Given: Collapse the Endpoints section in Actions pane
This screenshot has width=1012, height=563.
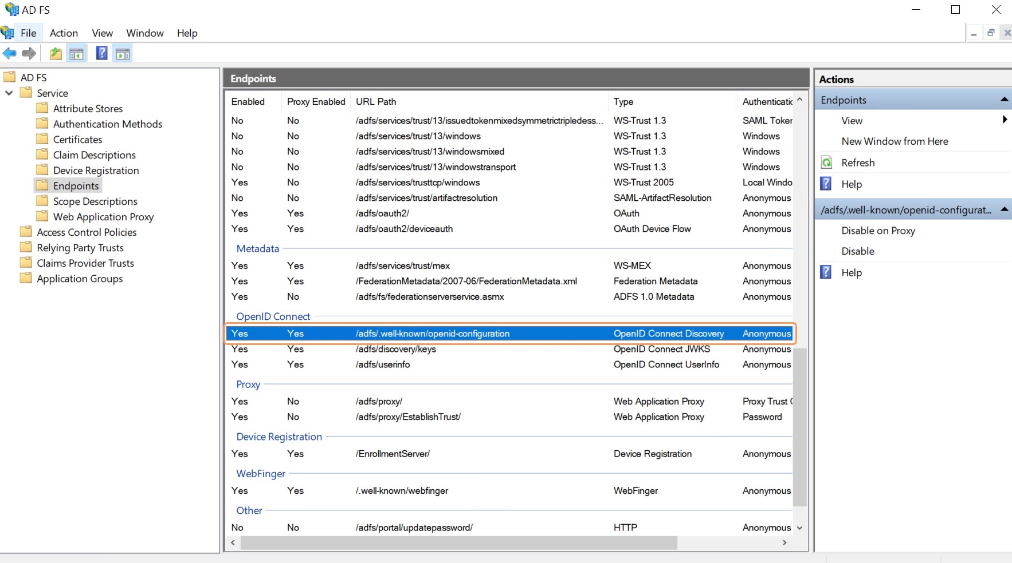Looking at the screenshot, I should 1005,99.
